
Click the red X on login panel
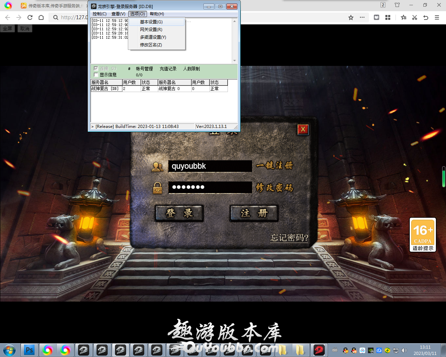tap(303, 129)
